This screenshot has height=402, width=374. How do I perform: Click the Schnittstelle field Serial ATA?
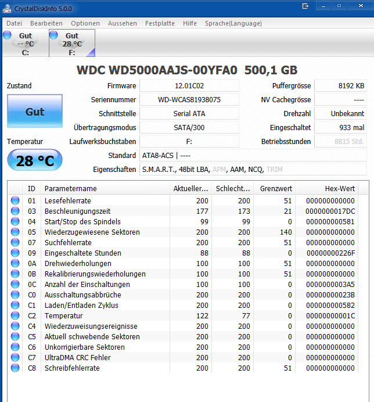pyautogui.click(x=189, y=114)
